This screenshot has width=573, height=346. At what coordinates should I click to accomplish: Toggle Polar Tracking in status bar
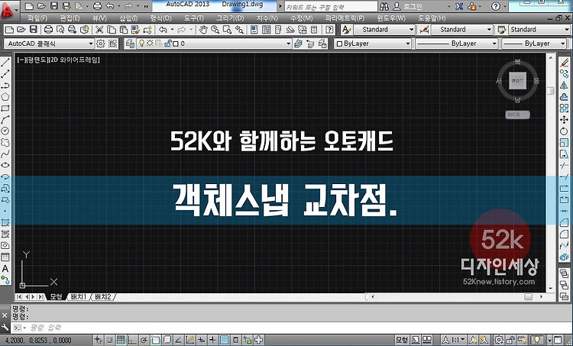pos(144,340)
